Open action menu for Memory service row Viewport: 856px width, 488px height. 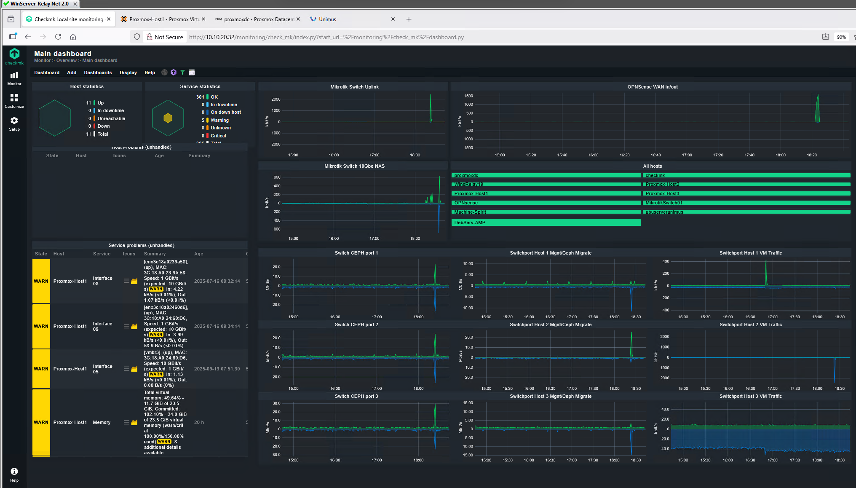point(126,422)
